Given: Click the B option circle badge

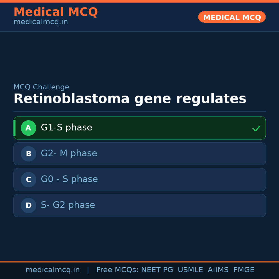Looking at the screenshot, I should tap(28, 154).
